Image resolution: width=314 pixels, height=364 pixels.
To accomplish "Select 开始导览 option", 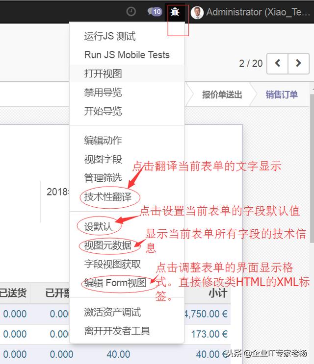I will tap(127, 111).
